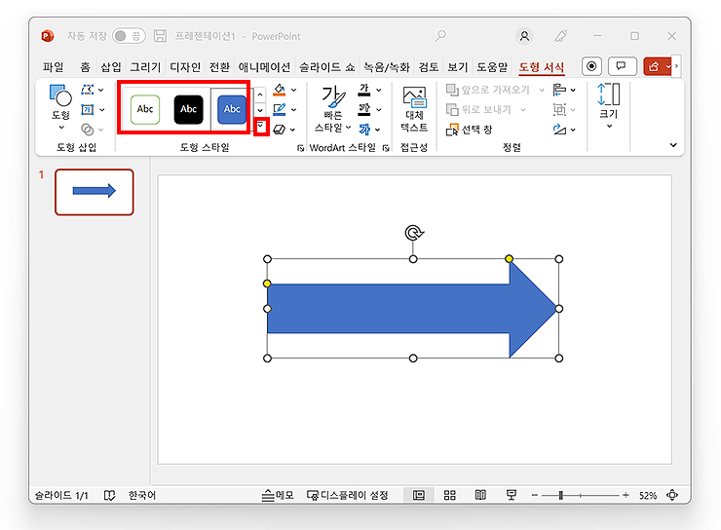The width and height of the screenshot is (721, 530).
Task: Open text effects dropdown arrow
Action: [x=378, y=131]
